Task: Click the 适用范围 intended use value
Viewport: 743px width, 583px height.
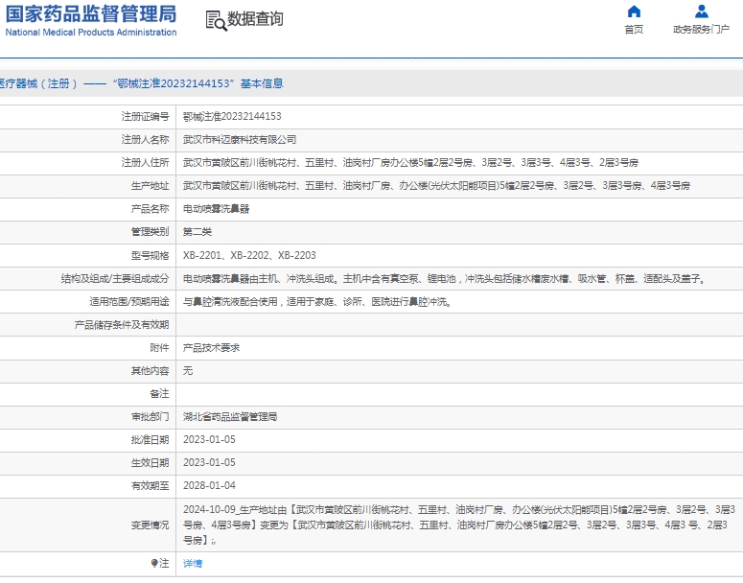Action: pyautogui.click(x=317, y=302)
